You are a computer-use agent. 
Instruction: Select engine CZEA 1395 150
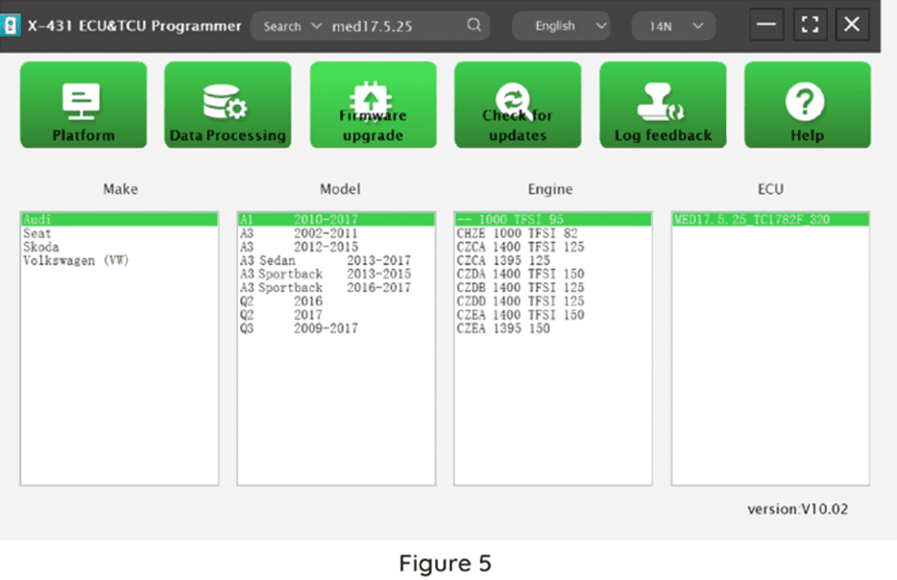[x=553, y=329]
